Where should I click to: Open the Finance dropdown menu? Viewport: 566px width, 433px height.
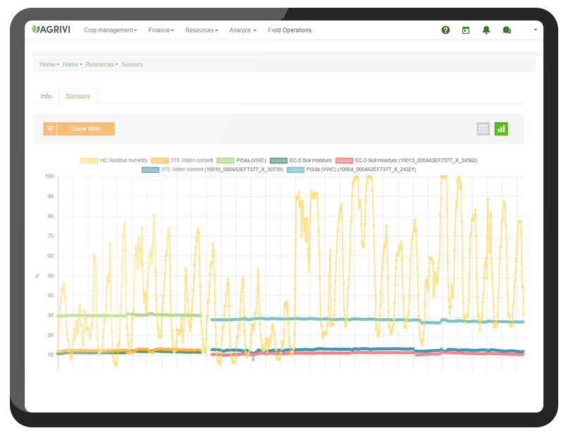click(x=161, y=30)
